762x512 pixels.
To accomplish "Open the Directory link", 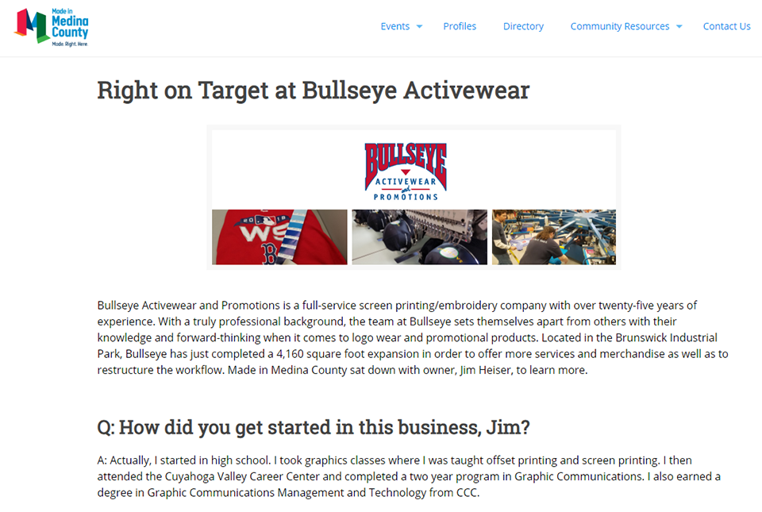I will coord(523,26).
